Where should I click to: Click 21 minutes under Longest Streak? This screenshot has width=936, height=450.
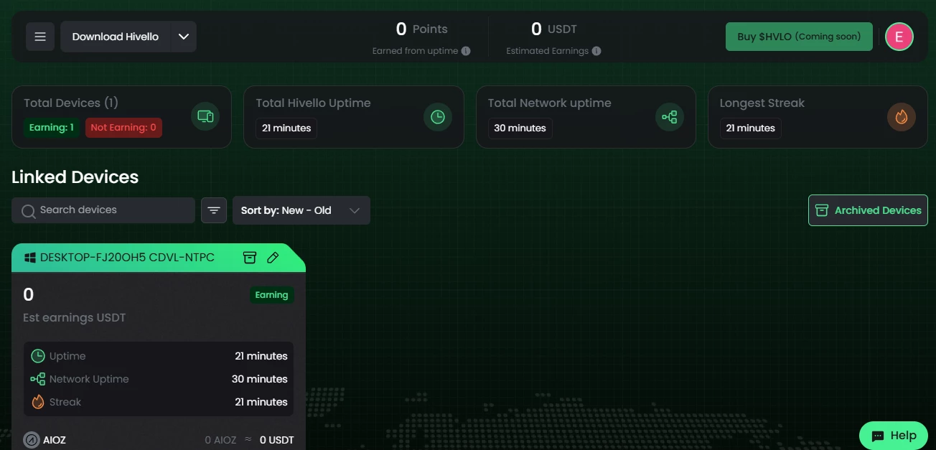click(x=750, y=128)
